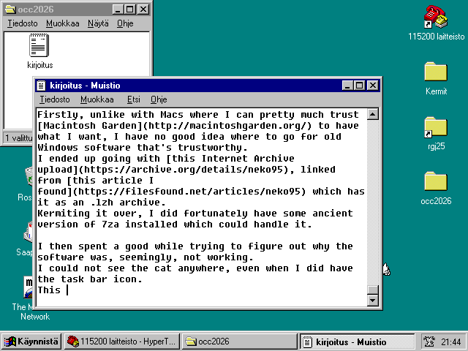Open the partially hidden Roskakori recycle bin icon

coord(29,184)
